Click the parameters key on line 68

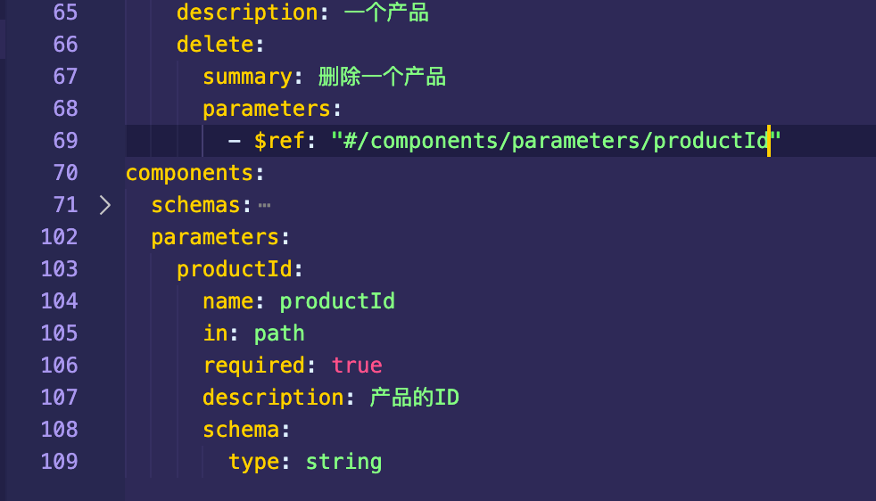(266, 109)
